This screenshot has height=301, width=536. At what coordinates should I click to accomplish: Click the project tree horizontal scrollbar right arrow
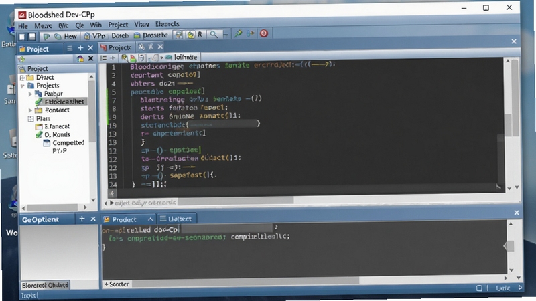point(85,207)
